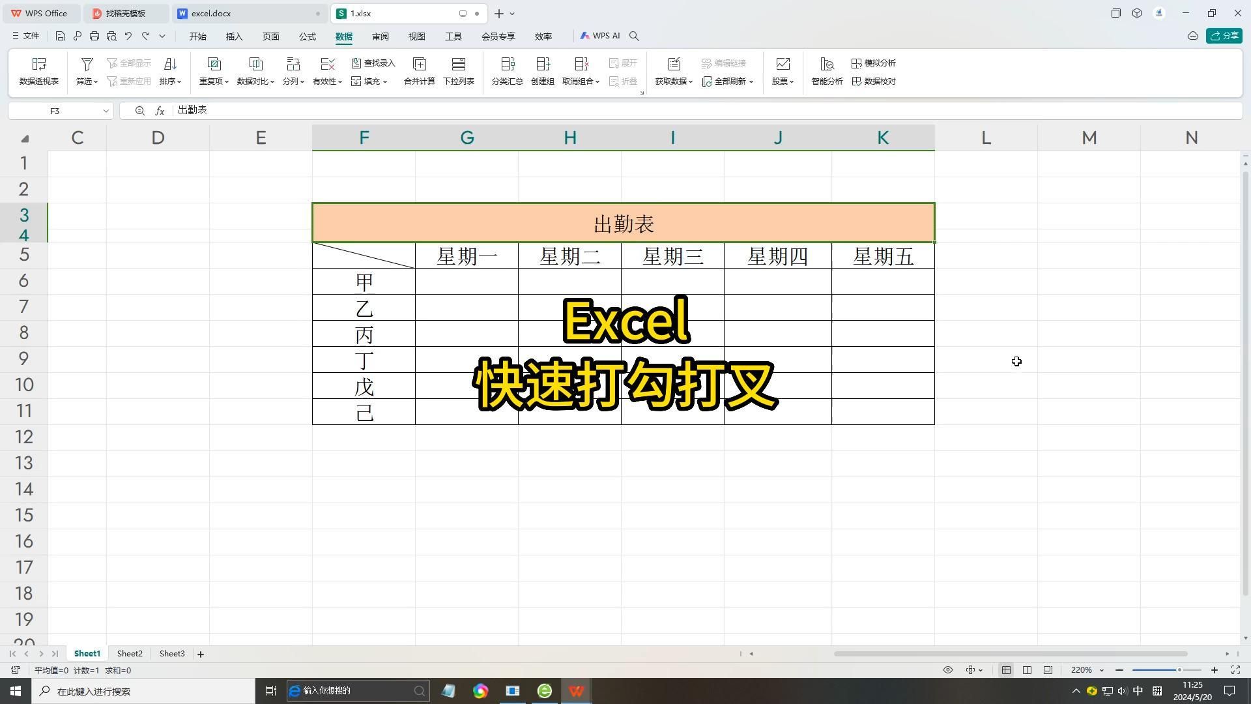Click the 分类汇总 subtotal icon
This screenshot has width=1251, height=704.
(x=508, y=64)
